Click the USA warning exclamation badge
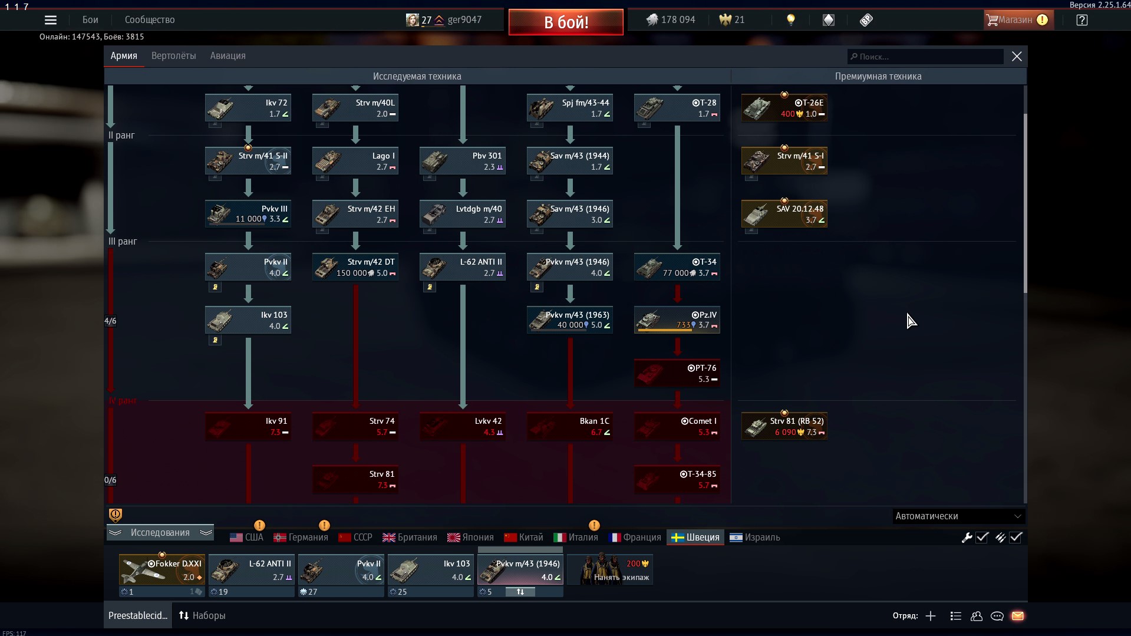The image size is (1131, 636). click(x=259, y=525)
